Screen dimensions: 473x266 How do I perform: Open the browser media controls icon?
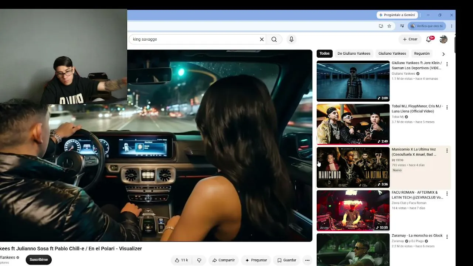(402, 26)
